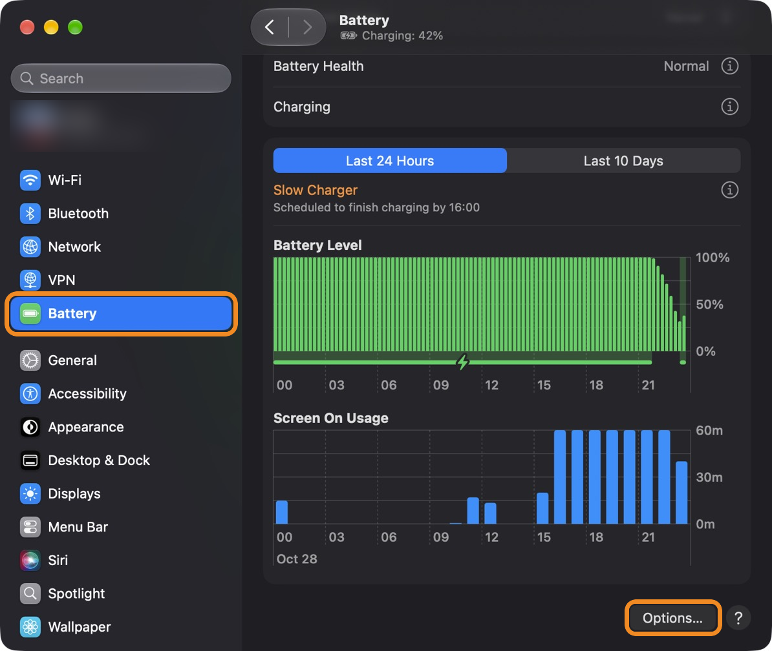
Task: Open Battery Health info icon
Action: point(730,66)
